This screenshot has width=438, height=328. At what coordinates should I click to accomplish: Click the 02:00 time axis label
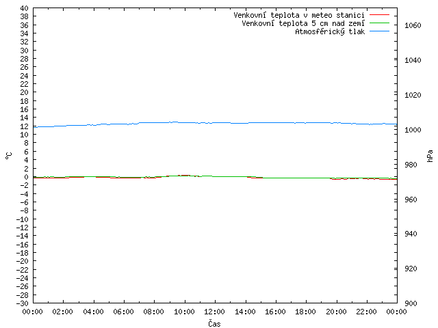63,312
